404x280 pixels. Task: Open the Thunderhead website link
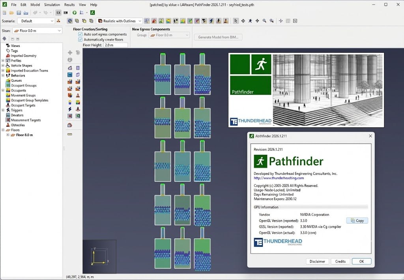[x=279, y=178]
